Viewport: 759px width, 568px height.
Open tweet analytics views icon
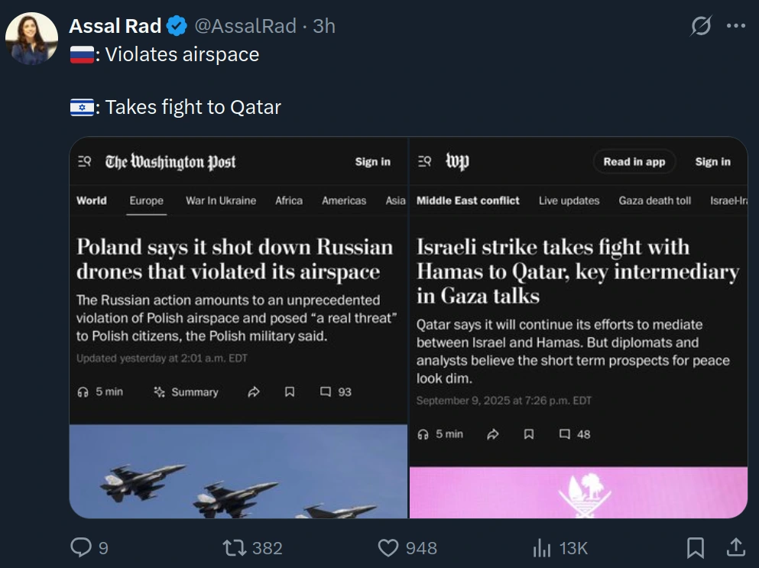click(x=542, y=547)
